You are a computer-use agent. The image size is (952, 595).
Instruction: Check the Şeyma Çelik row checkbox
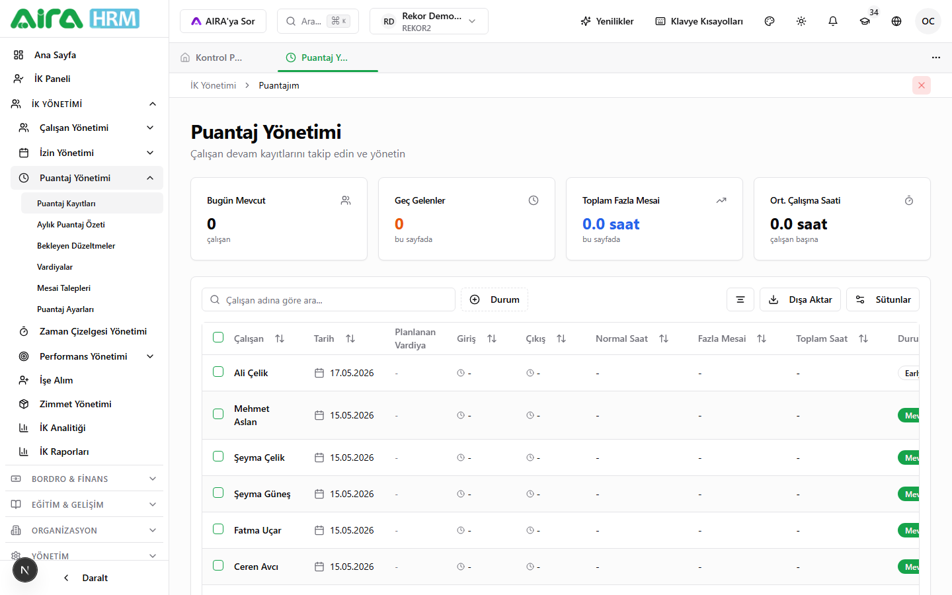click(218, 456)
